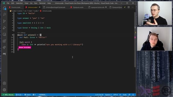
Task: Open the Accounts menu icon
Action: coord(4,83)
